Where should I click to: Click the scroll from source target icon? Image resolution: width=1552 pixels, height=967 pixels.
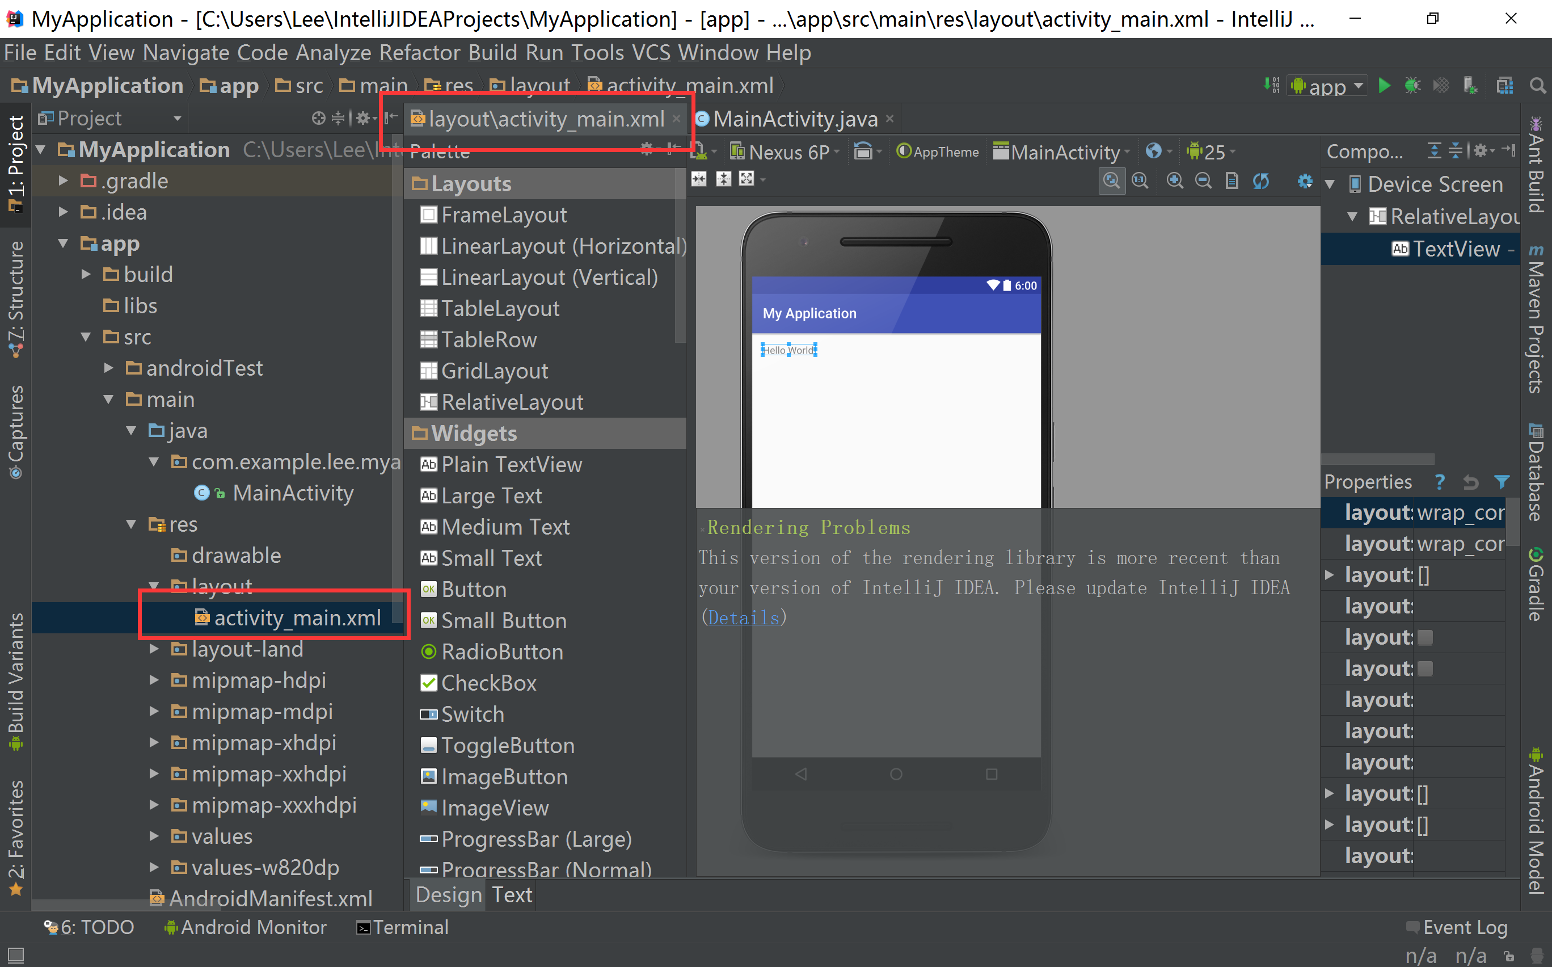coord(318,118)
